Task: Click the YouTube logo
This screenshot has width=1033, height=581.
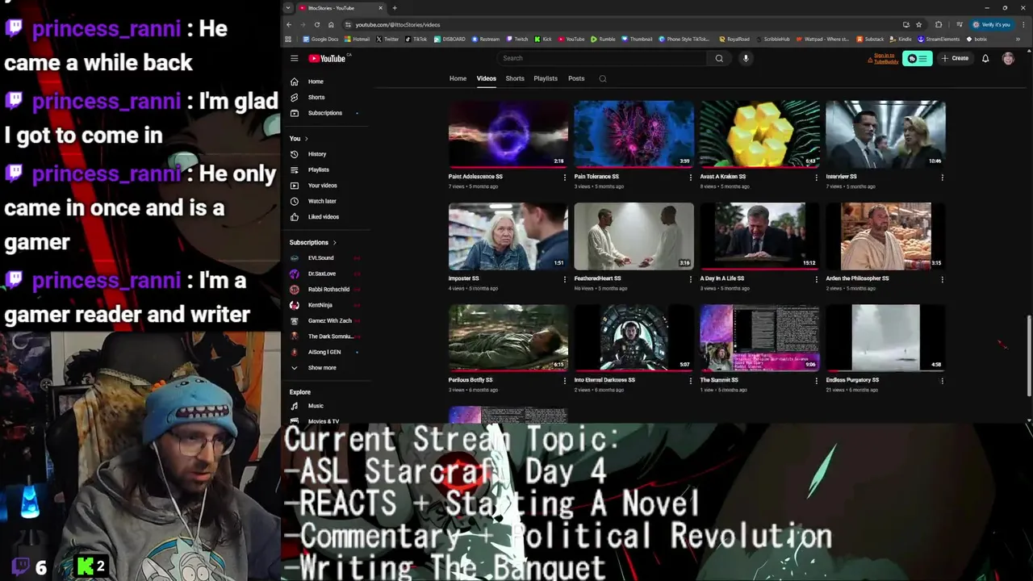Action: tap(328, 58)
